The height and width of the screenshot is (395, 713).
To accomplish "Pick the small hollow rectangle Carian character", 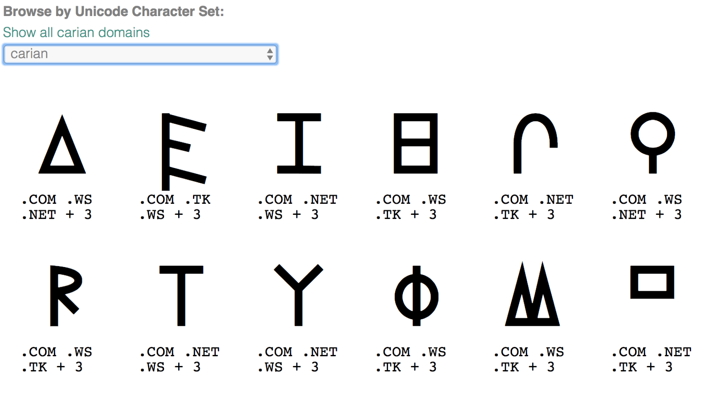I will point(652,282).
